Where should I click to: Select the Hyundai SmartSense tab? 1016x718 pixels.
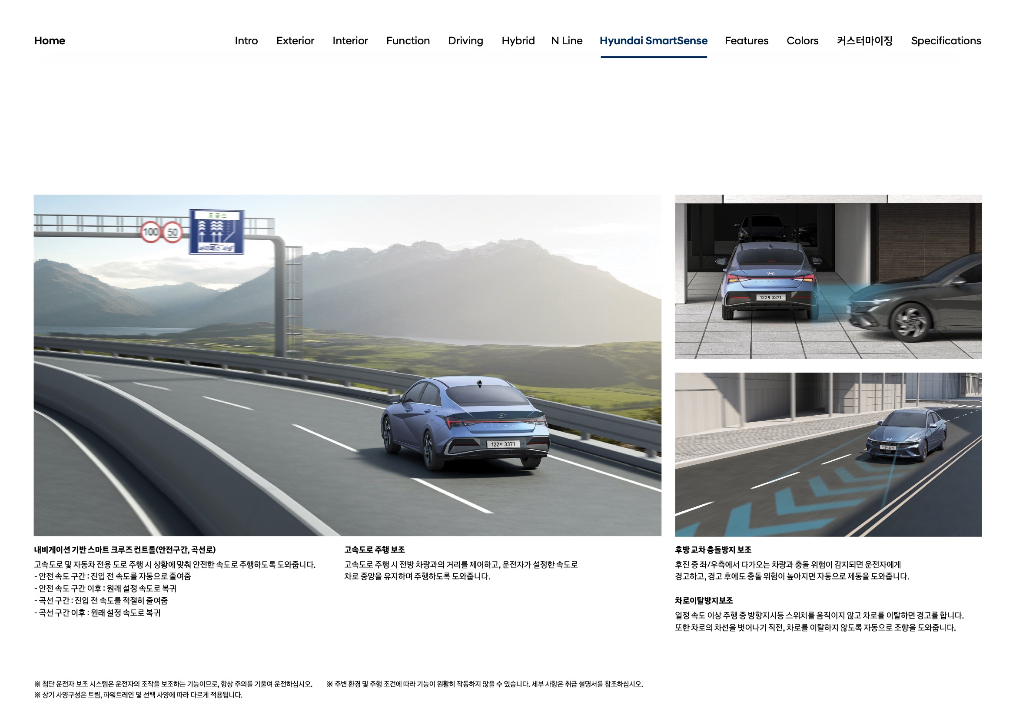(653, 41)
